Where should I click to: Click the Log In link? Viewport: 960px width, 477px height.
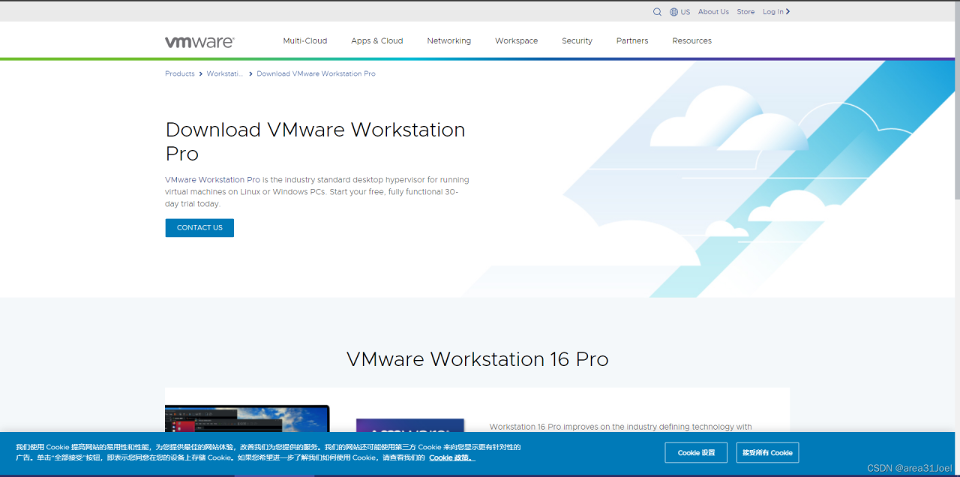point(773,12)
